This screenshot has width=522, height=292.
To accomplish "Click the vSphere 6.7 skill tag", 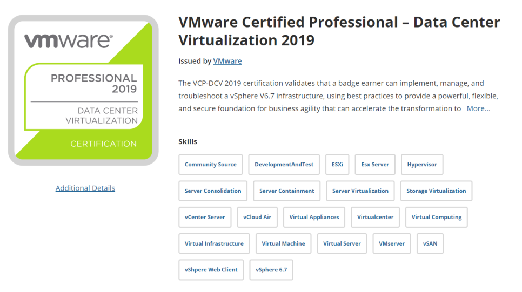I will (x=271, y=270).
